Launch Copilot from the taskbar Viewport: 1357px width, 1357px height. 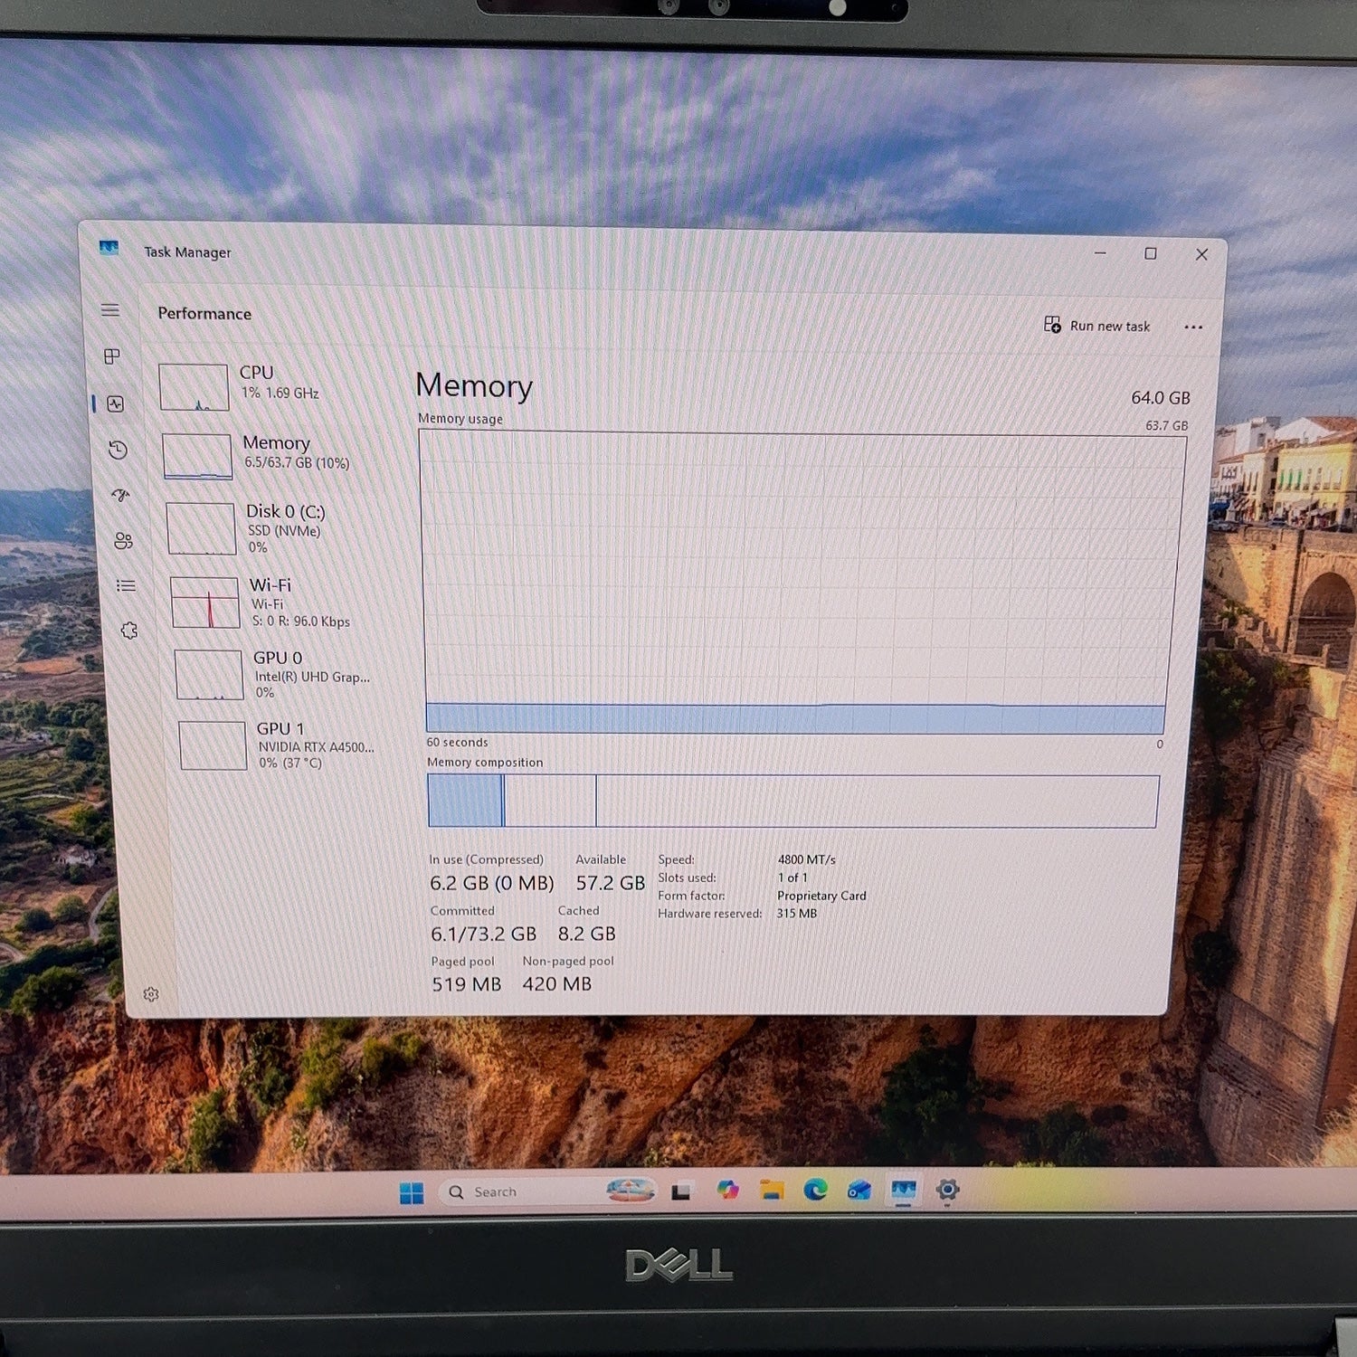pos(727,1190)
